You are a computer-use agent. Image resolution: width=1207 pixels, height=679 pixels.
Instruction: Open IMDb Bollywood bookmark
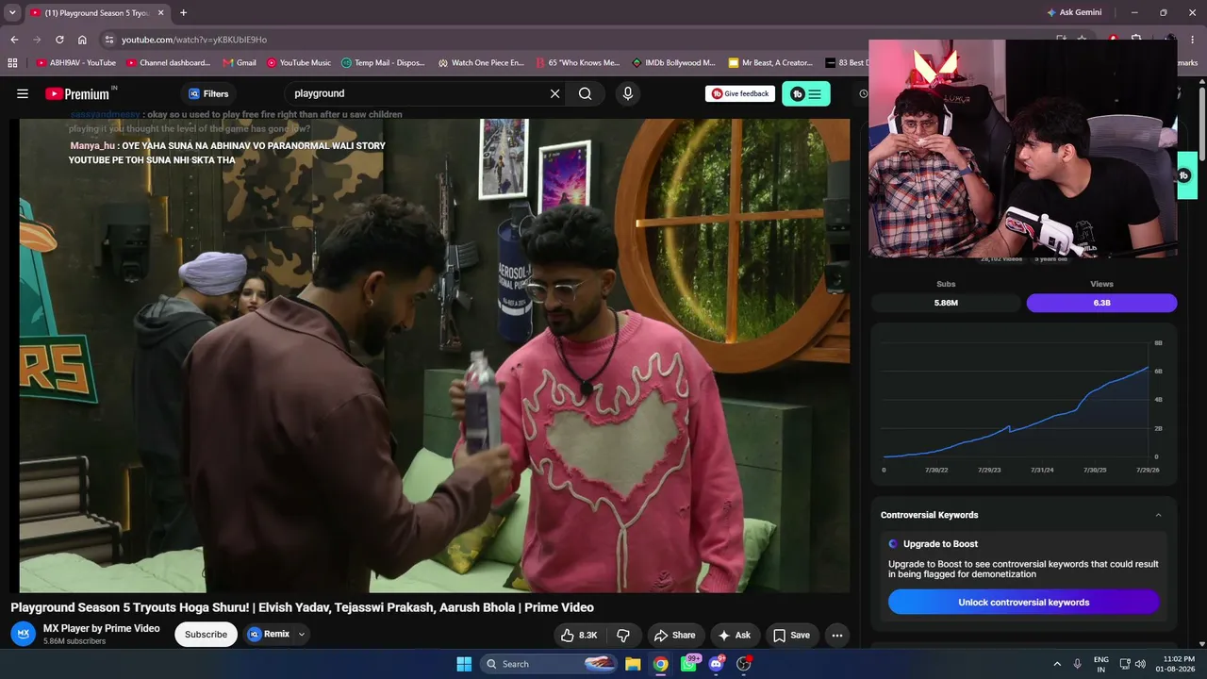[674, 63]
